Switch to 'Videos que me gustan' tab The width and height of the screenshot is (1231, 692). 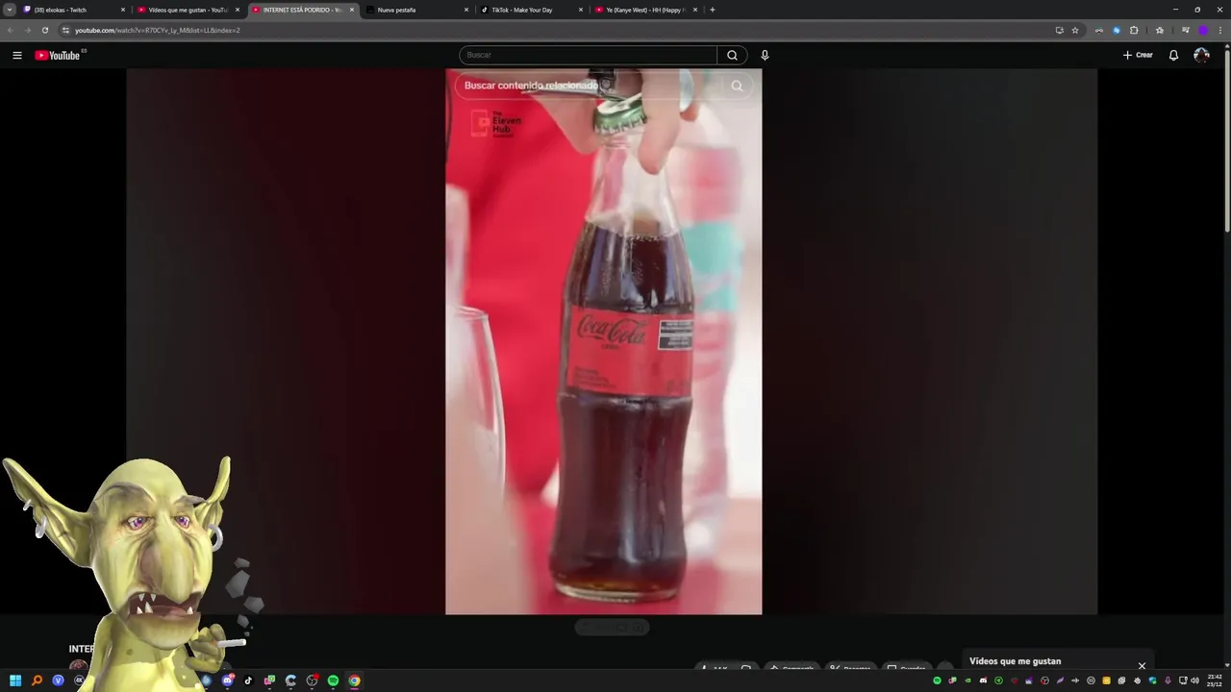coord(188,10)
